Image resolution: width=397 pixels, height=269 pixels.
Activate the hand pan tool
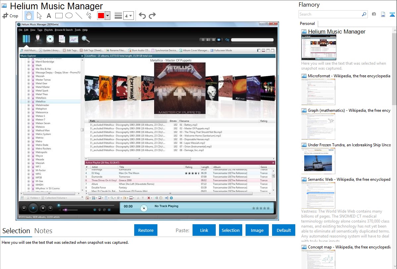29,15
